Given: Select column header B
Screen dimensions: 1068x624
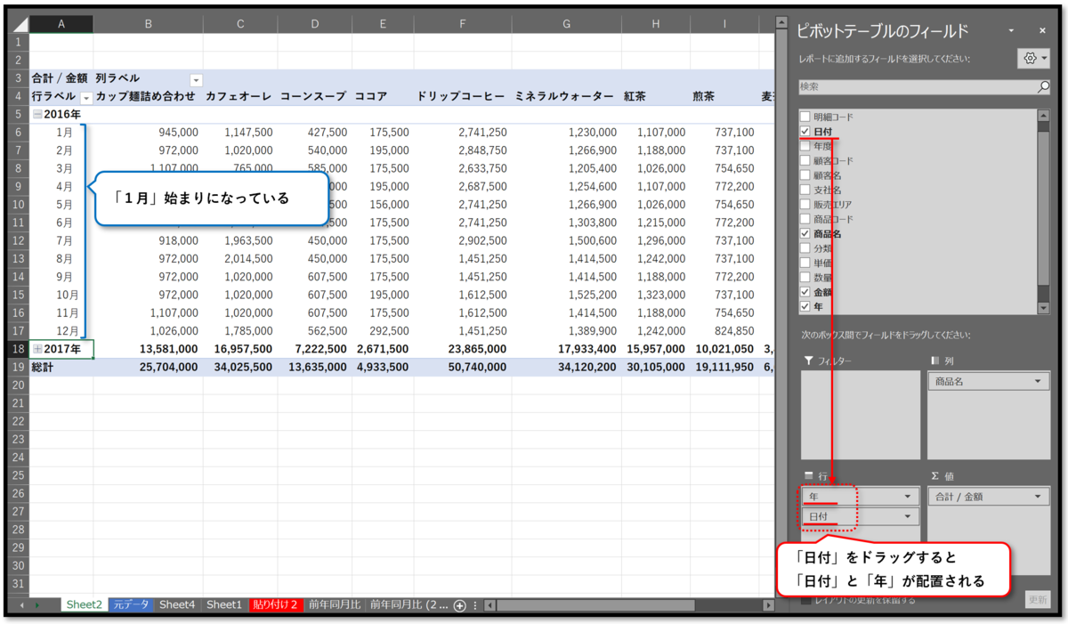Looking at the screenshot, I should (x=148, y=25).
